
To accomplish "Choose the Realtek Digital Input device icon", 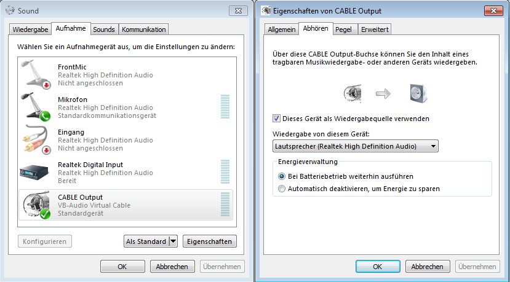I will coord(34,172).
